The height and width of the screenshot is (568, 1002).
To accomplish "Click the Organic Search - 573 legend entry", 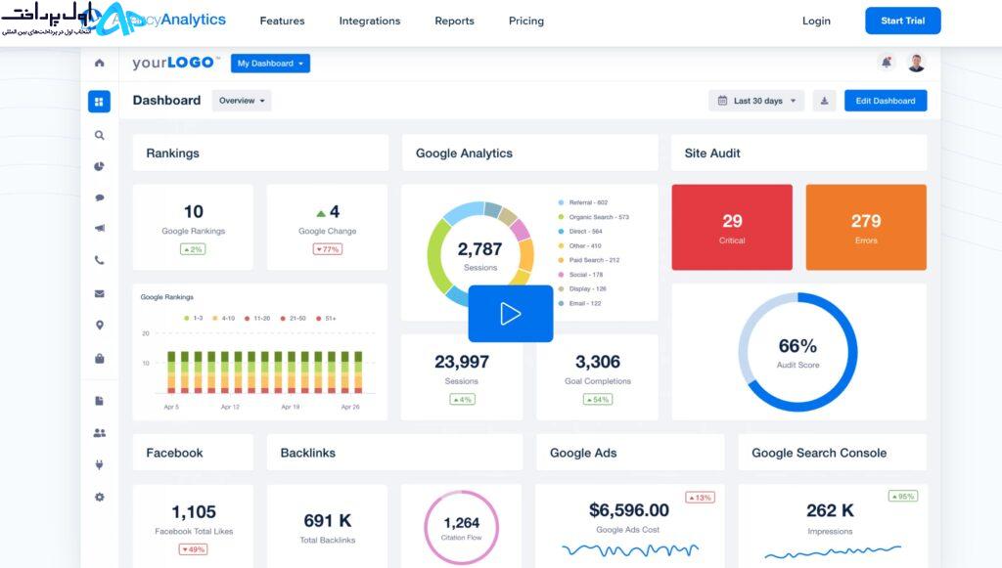I will 594,217.
